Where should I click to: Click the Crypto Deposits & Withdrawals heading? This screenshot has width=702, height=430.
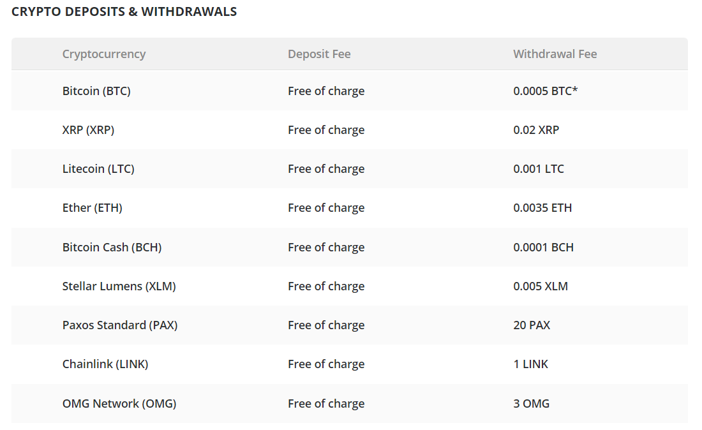pos(124,11)
